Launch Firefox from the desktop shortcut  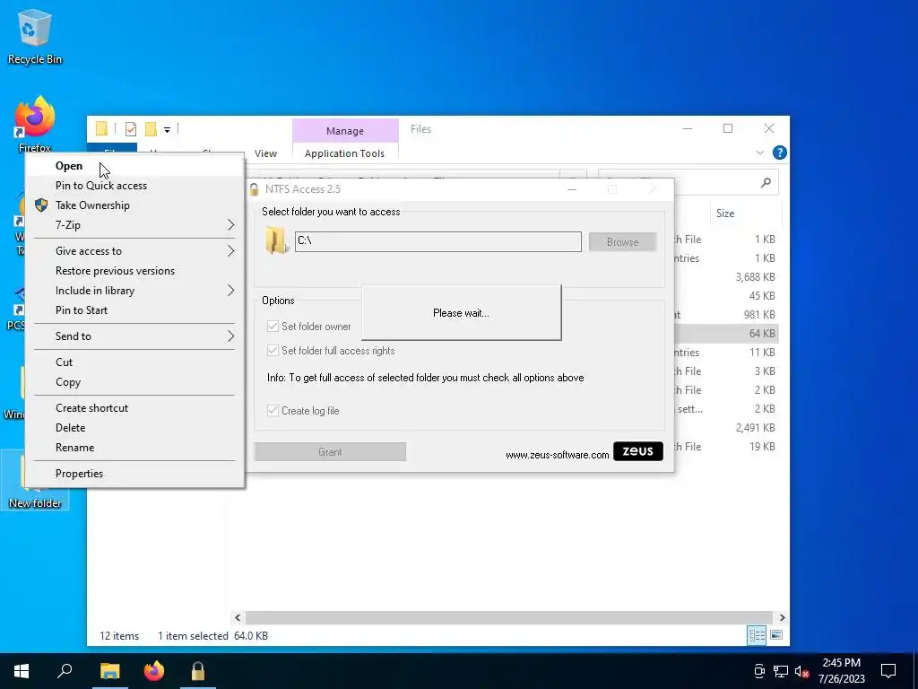[x=35, y=124]
